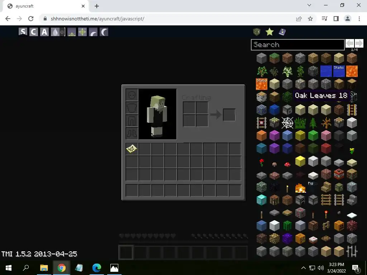
Task: Open the enchantment book panel
Action: [x=282, y=32]
